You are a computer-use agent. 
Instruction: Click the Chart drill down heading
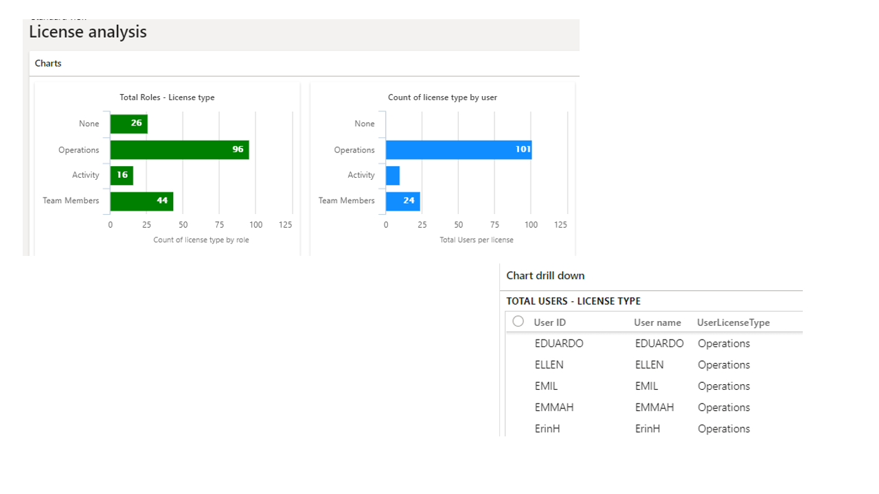tap(545, 276)
